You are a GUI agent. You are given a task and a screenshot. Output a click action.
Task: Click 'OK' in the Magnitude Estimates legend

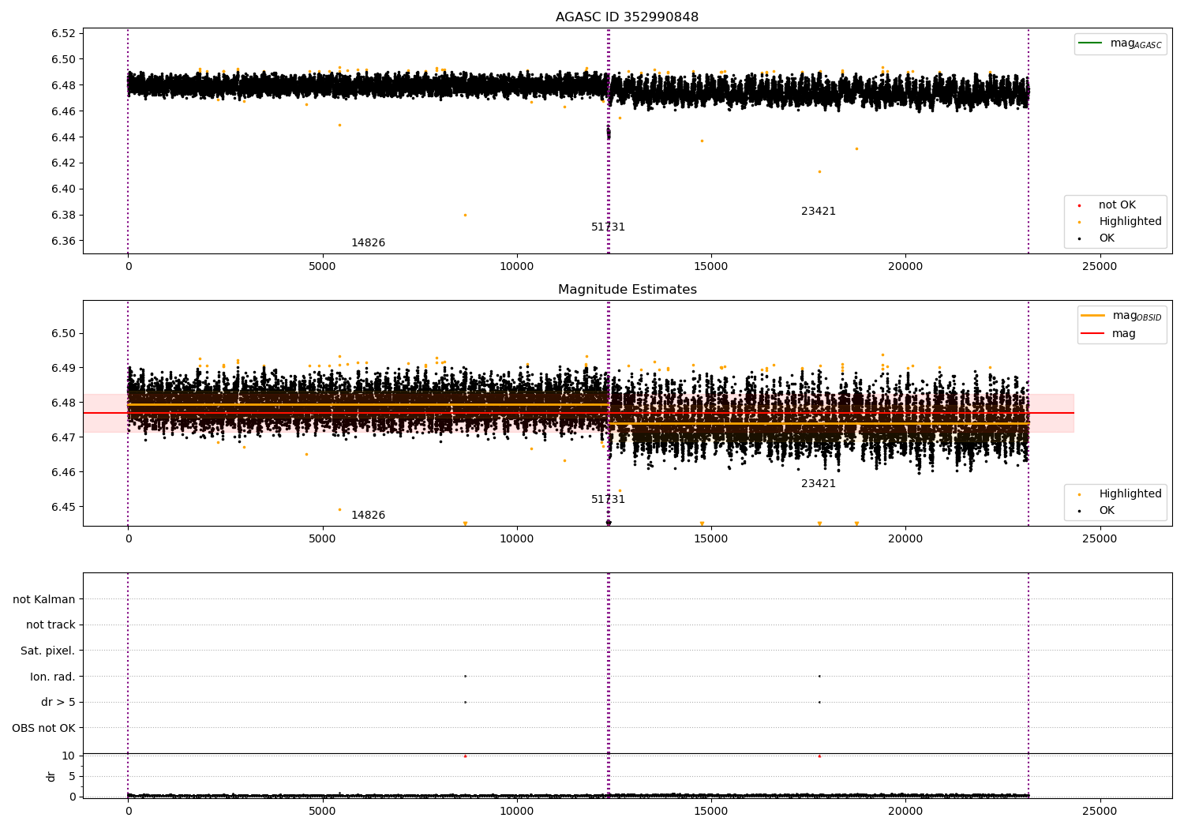tap(1107, 511)
